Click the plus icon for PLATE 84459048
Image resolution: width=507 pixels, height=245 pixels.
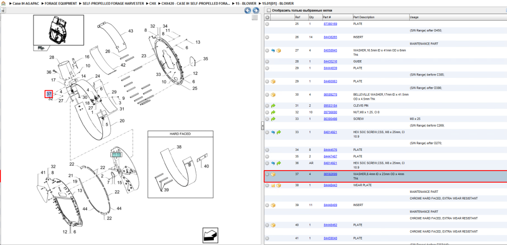coord(267,238)
